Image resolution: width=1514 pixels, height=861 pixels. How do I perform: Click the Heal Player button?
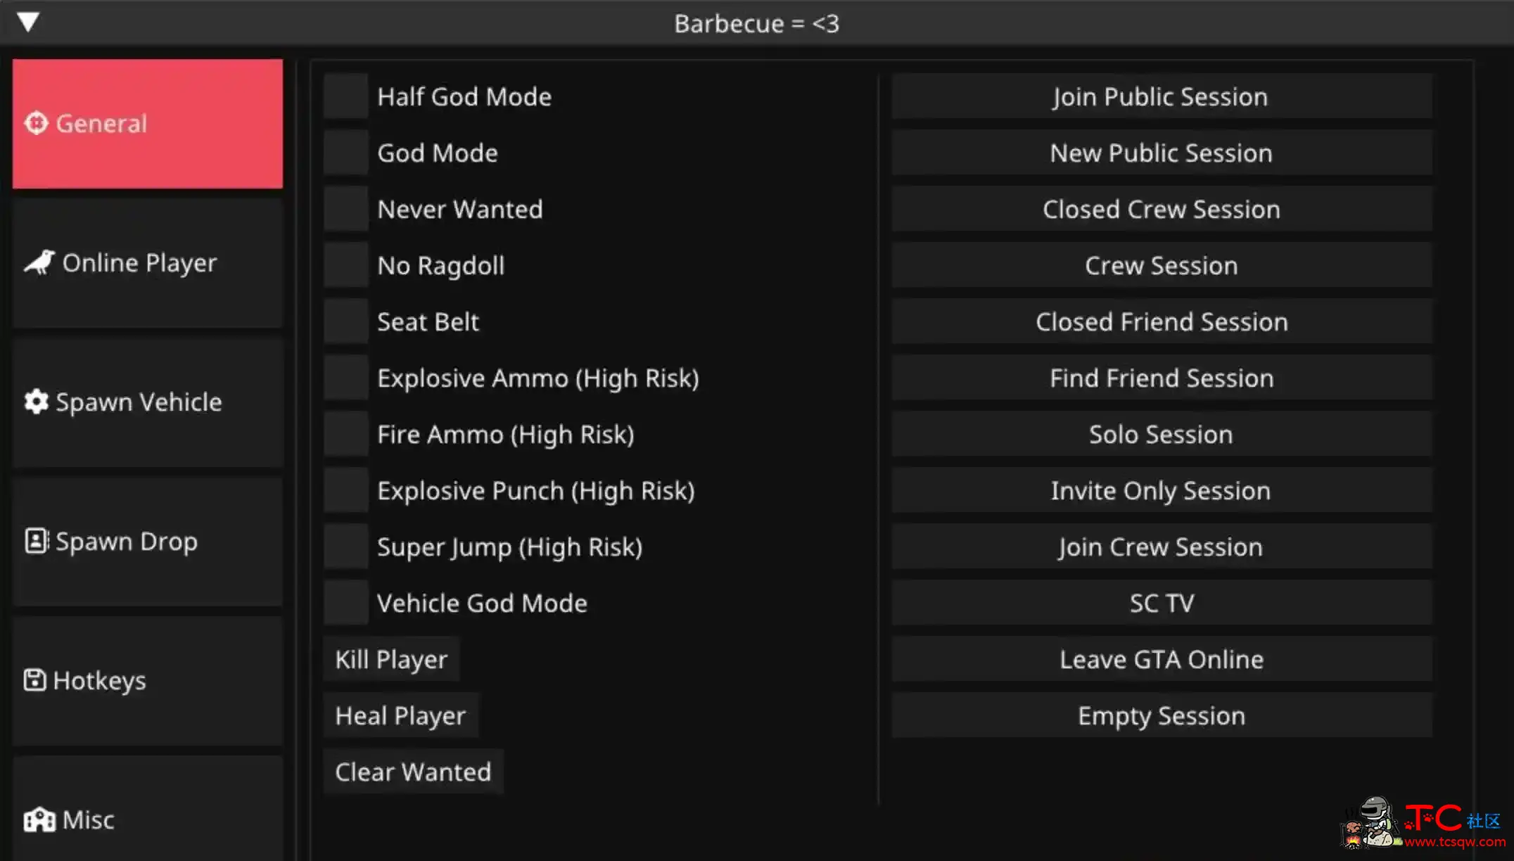[400, 715]
